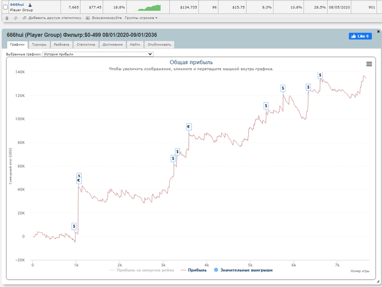Click the refresh icon beside the trash
Viewport: 382px width, 287px height.
coord(16,18)
